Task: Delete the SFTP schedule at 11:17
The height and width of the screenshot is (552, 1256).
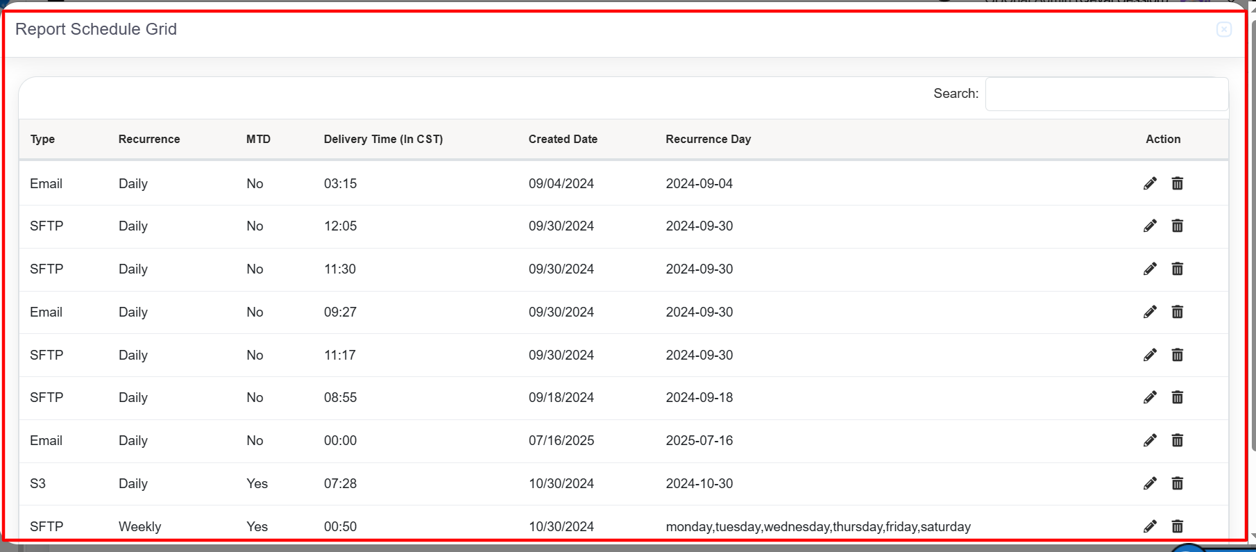Action: click(x=1177, y=355)
